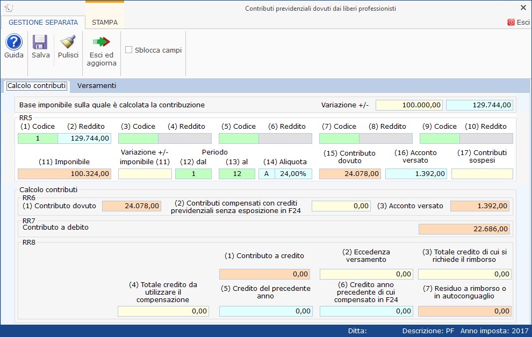Screen dimensions: 532x337
Task: Click the RR8 Totale credito rimborso field
Action: [x=464, y=274]
